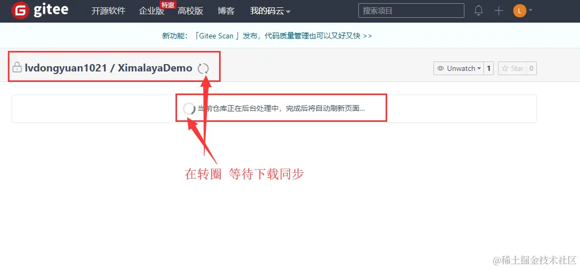
Task: Click the star count 0
Action: (x=531, y=68)
